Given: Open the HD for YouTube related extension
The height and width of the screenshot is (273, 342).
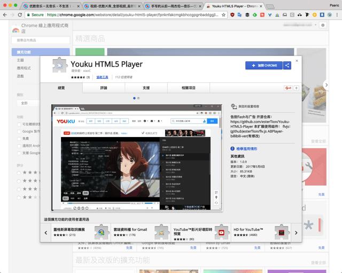Looking at the screenshot, I should (x=261, y=232).
